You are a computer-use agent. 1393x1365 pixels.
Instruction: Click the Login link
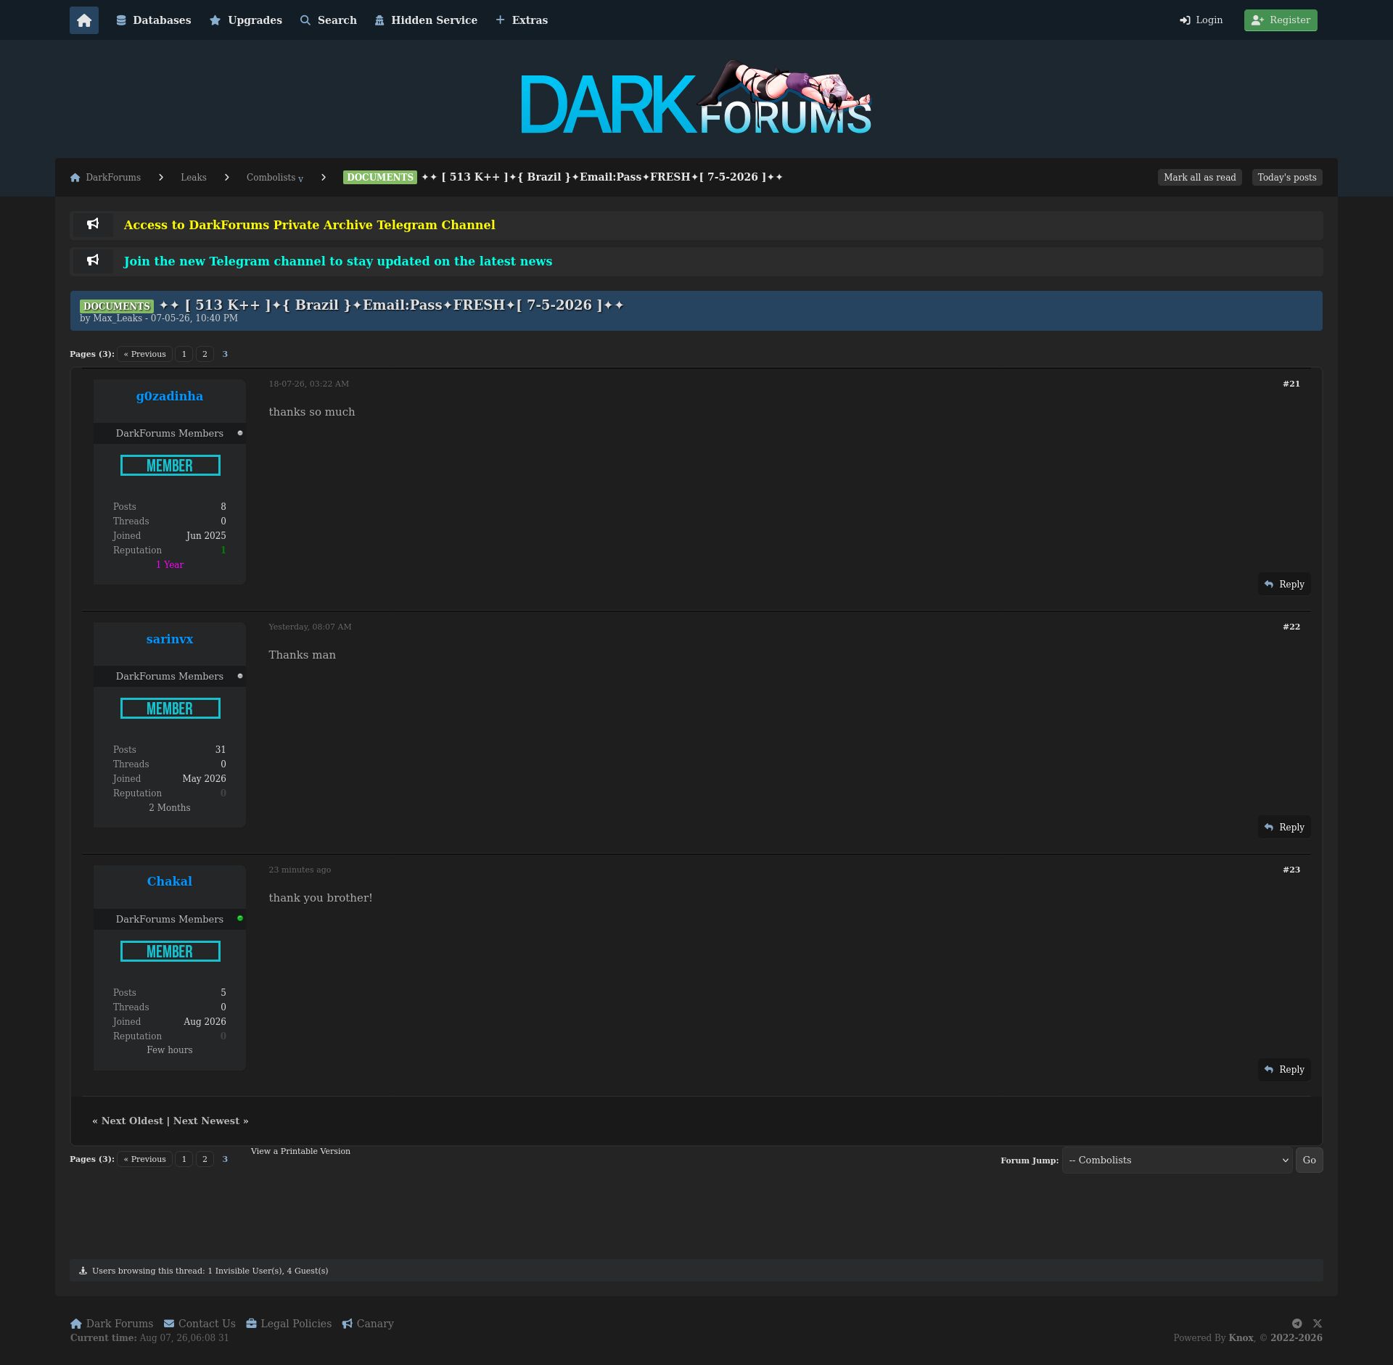(x=1201, y=20)
